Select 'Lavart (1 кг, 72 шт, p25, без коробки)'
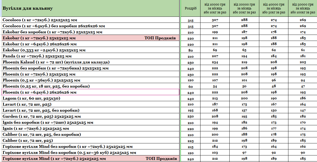Screen dimensions: 317x162 90,110
